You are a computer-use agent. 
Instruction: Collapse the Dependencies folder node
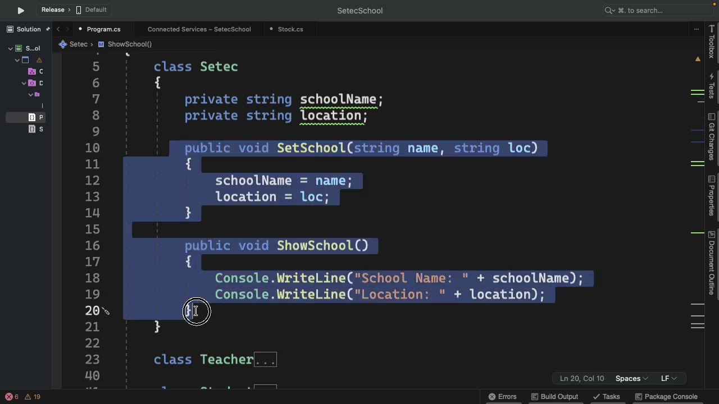24,83
